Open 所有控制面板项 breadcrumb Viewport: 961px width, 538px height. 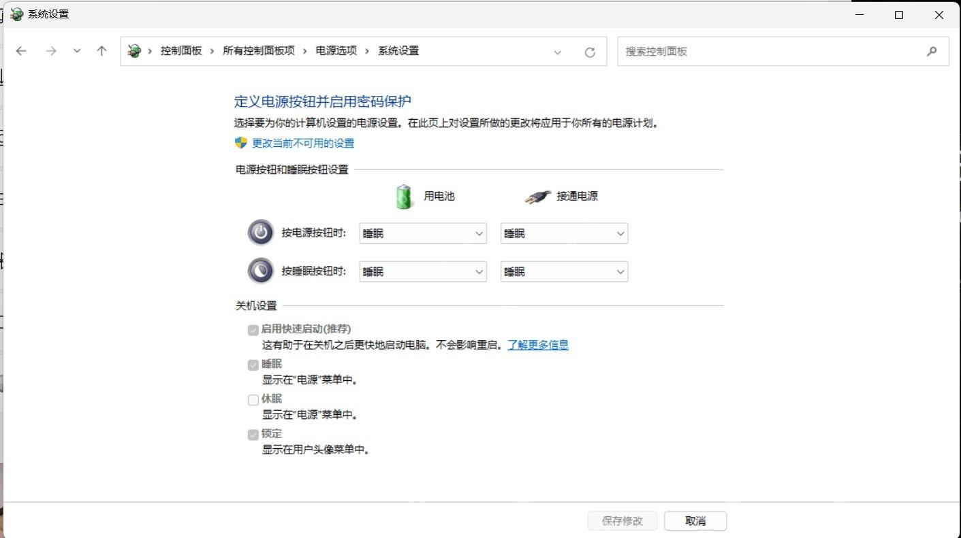tap(259, 51)
